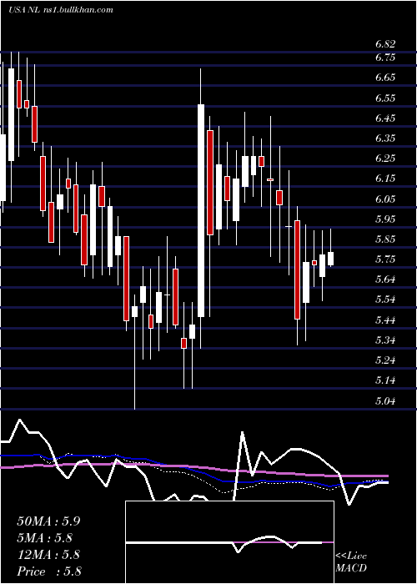Click the 5.75 price axis label
The height and width of the screenshot is (584, 417).
pyautogui.click(x=385, y=259)
